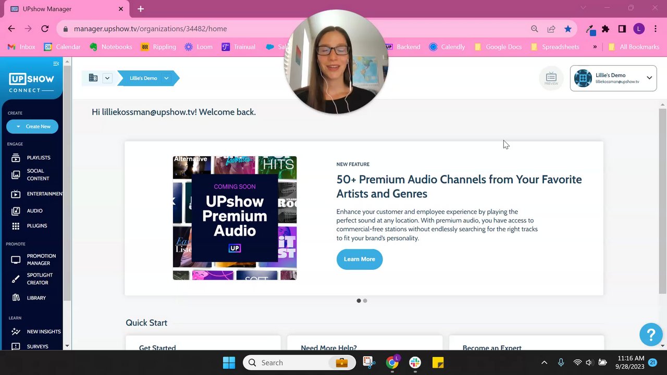Open Inbox bookmark

(21, 46)
